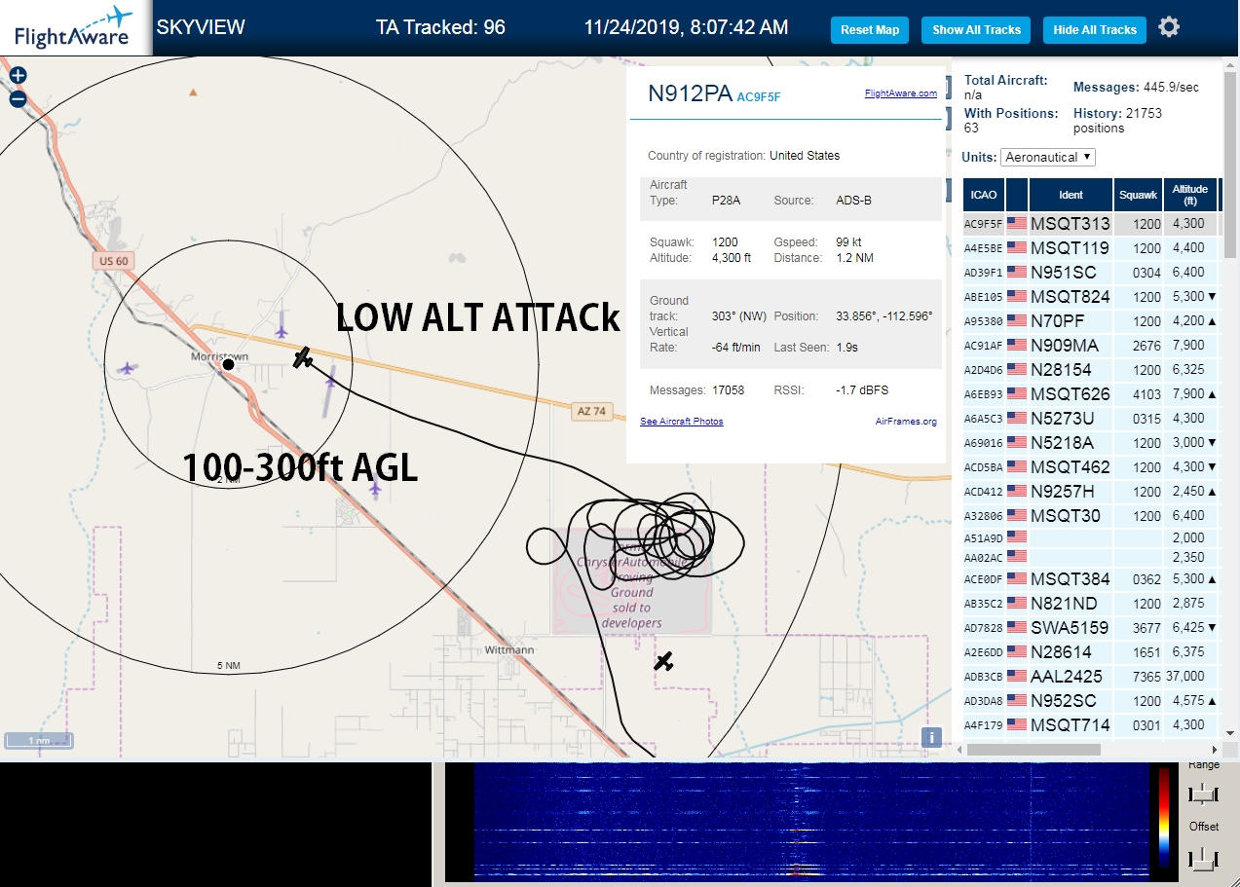1240x887 pixels.
Task: Click the SKYVIEW header title
Action: tap(201, 27)
